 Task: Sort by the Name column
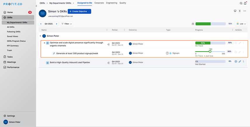click(107, 30)
